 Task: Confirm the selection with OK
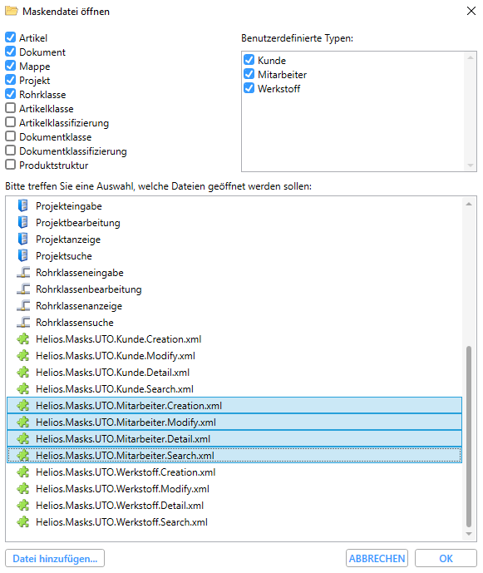446,558
